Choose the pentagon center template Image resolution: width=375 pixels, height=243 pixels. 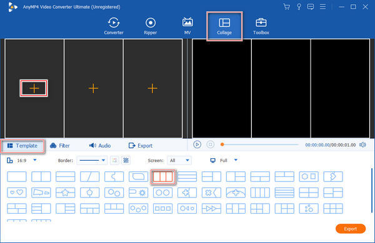[89, 193]
